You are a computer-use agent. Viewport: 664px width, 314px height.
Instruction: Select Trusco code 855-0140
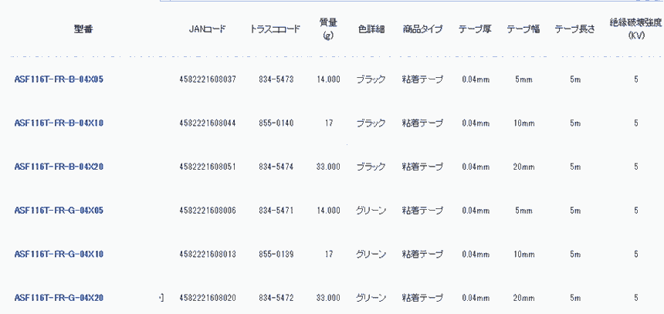(276, 123)
